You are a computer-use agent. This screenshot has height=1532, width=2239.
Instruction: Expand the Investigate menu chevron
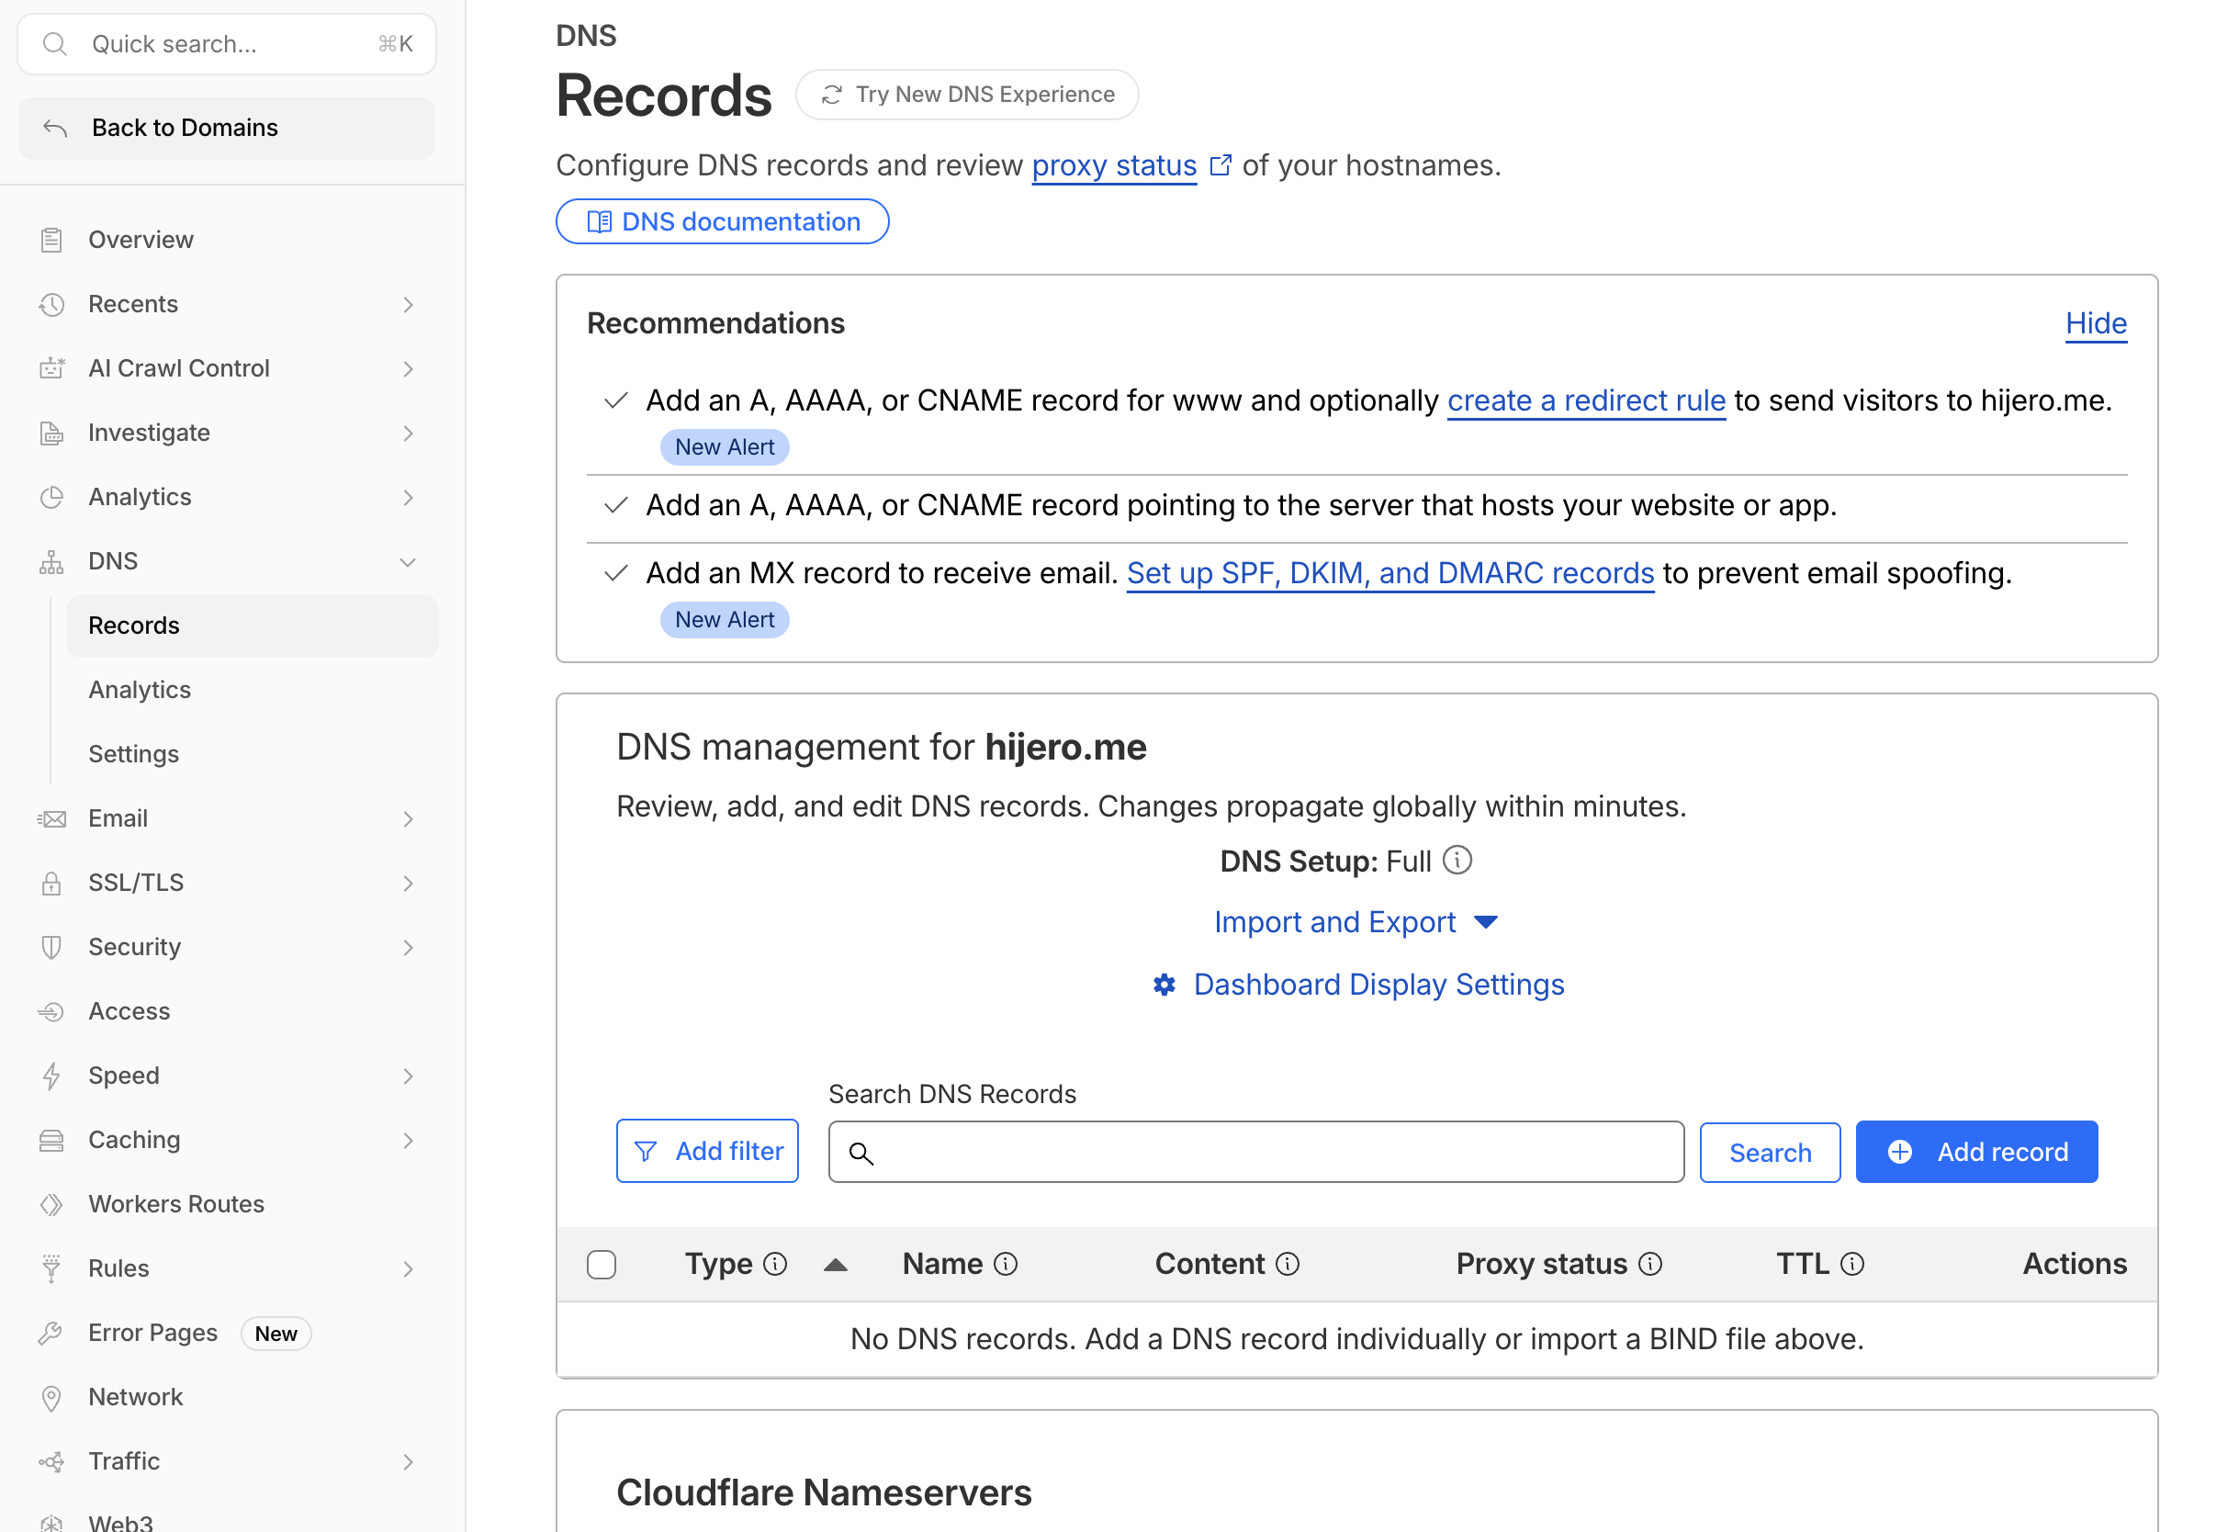click(409, 434)
